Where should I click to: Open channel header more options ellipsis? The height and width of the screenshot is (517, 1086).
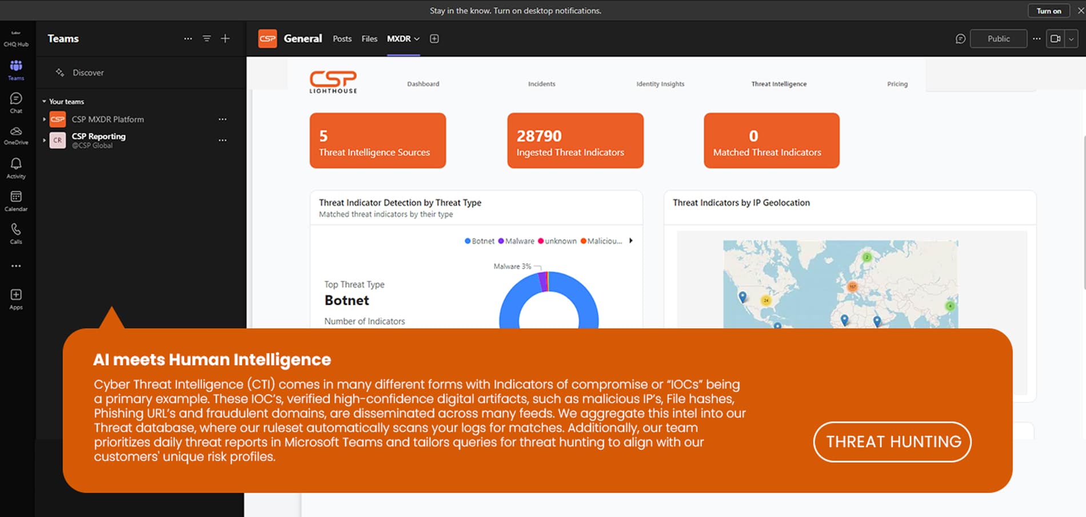pos(1036,39)
